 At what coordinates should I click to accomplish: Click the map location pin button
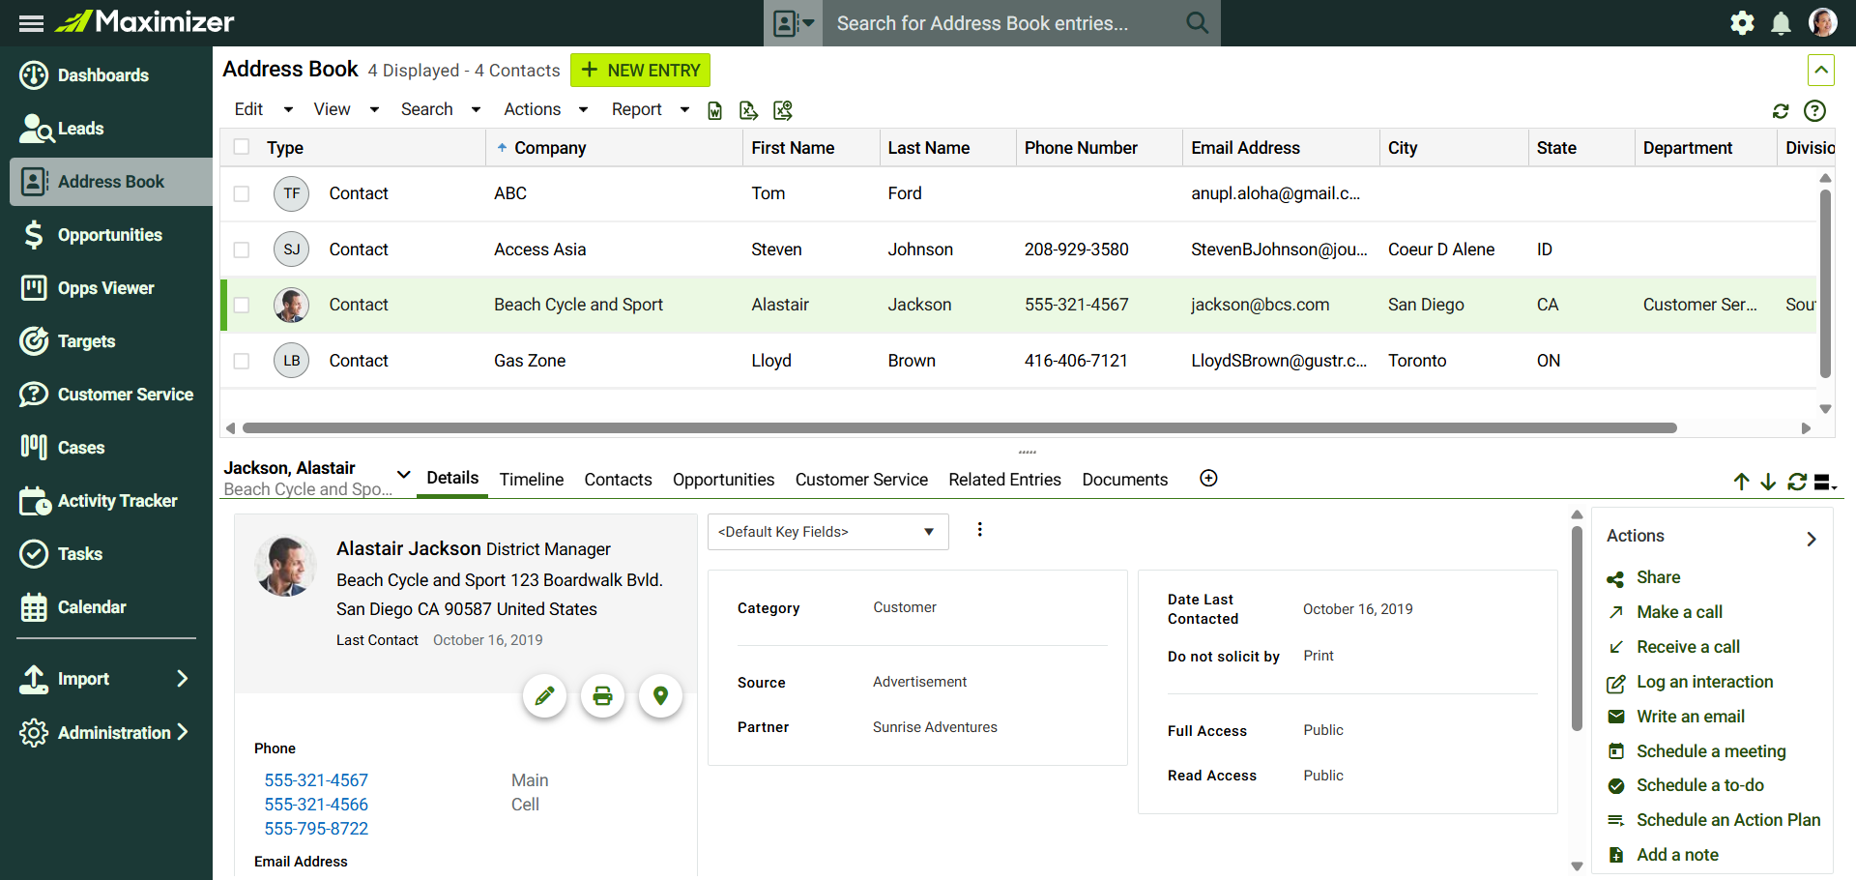tap(660, 695)
